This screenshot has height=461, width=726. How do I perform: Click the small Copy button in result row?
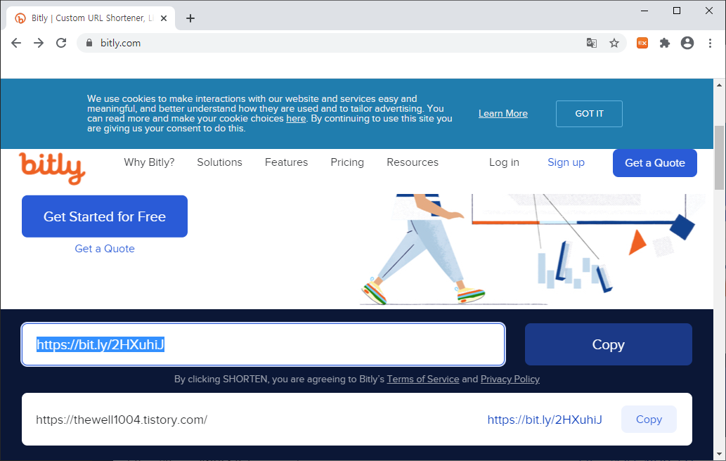click(649, 420)
